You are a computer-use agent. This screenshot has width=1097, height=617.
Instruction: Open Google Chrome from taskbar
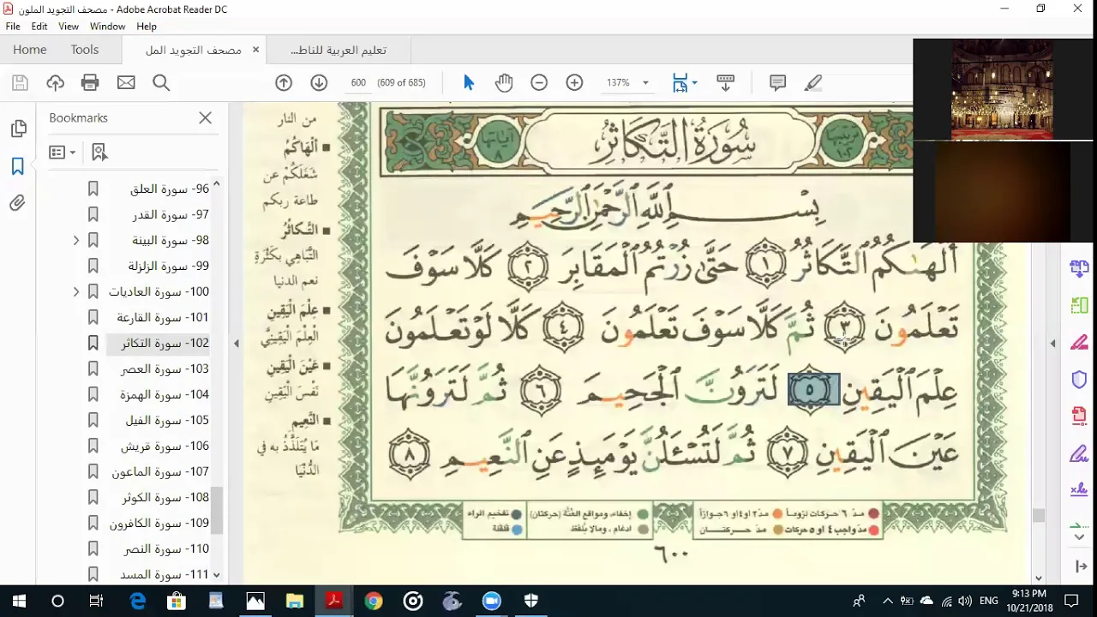(373, 601)
